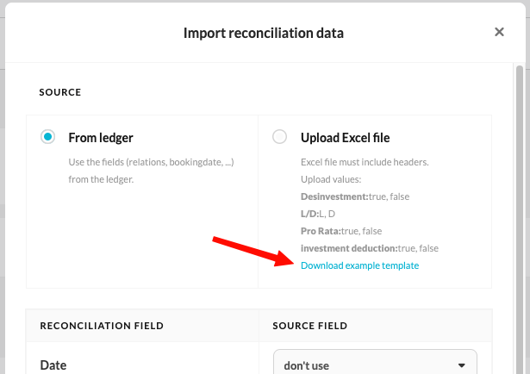Viewport: 530px width, 374px height.
Task: Click the RECONCILIATION FIELD column header
Action: click(x=102, y=326)
